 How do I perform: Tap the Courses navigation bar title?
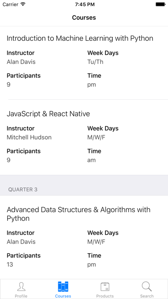(x=84, y=18)
